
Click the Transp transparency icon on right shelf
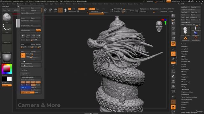coord(173,97)
